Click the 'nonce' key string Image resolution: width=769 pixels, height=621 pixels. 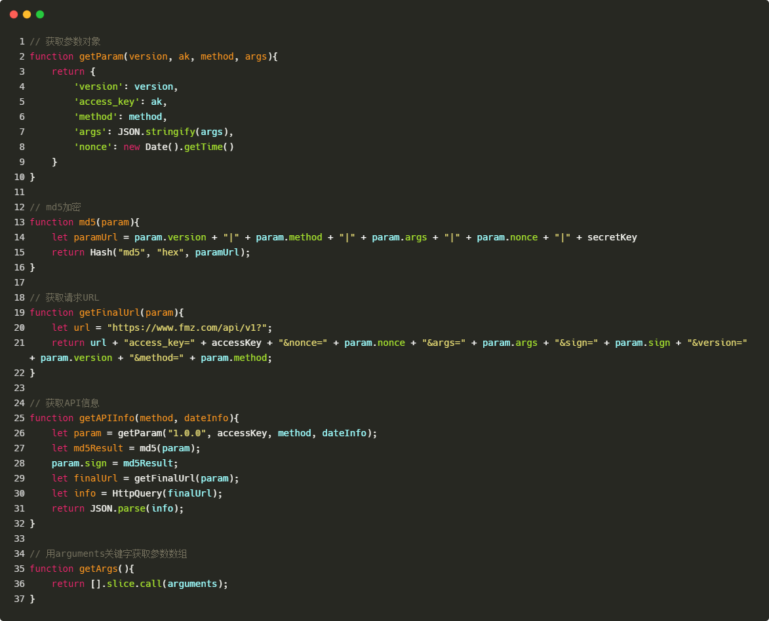(x=93, y=147)
